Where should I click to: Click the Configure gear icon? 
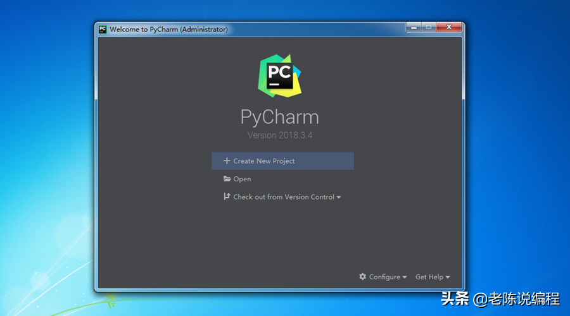(x=362, y=276)
